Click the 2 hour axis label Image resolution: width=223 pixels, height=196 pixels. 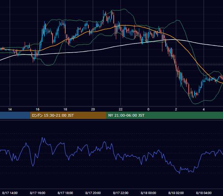click(176, 109)
